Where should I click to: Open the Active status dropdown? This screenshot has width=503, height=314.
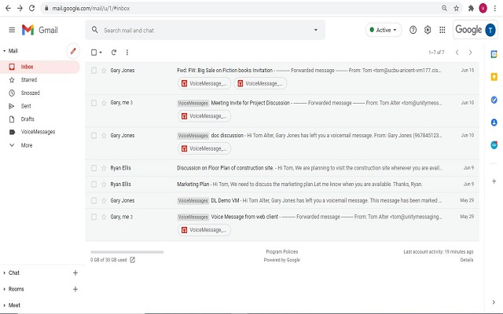384,30
